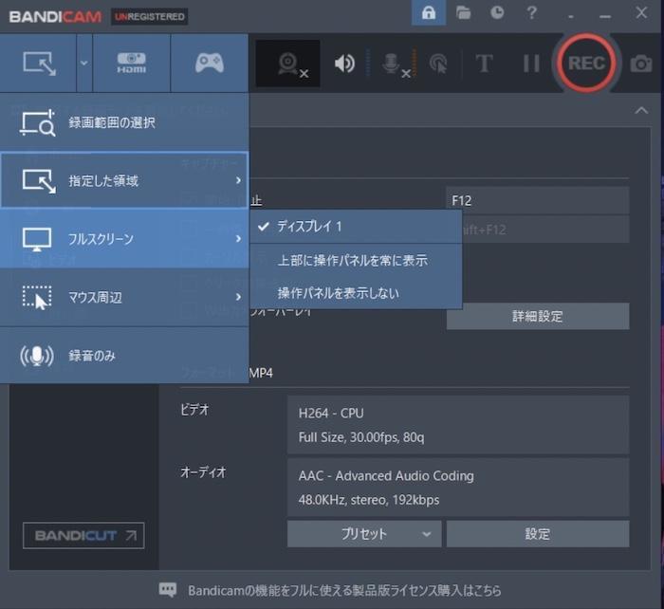Switch to HDMI device recording mode
Viewport: 664px width, 609px height.
point(131,64)
